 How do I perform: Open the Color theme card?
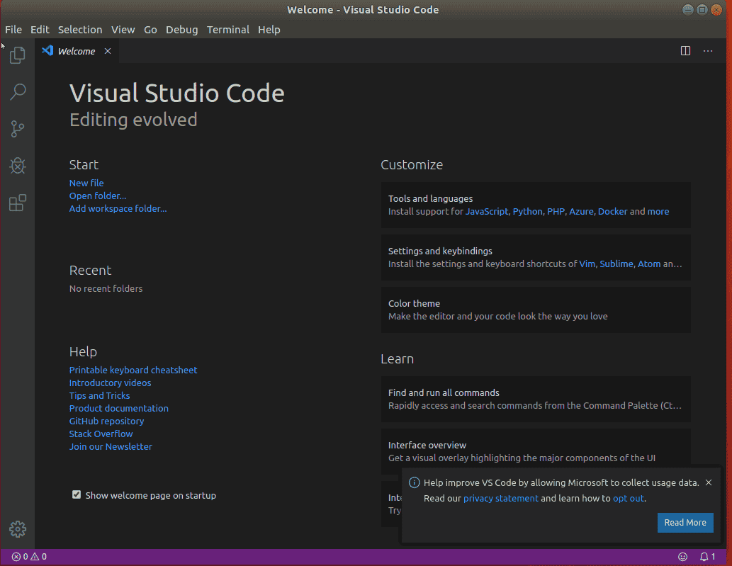(x=536, y=310)
